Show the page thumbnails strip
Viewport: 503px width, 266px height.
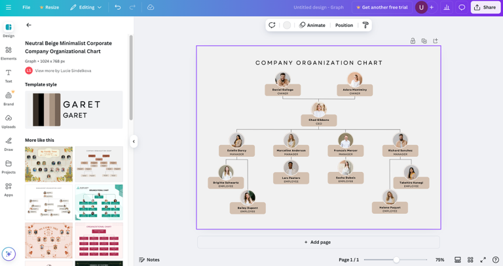(x=458, y=260)
